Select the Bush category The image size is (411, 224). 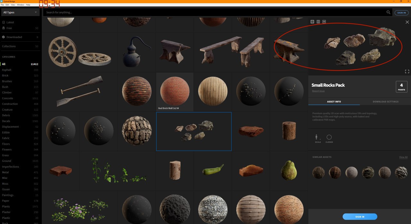click(x=20, y=87)
